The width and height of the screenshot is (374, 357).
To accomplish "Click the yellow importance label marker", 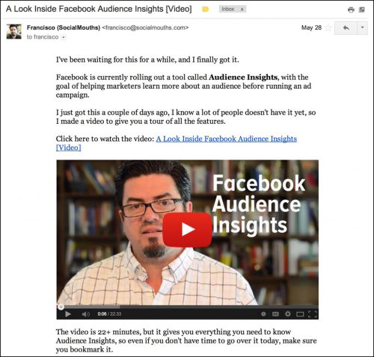I will (x=205, y=9).
